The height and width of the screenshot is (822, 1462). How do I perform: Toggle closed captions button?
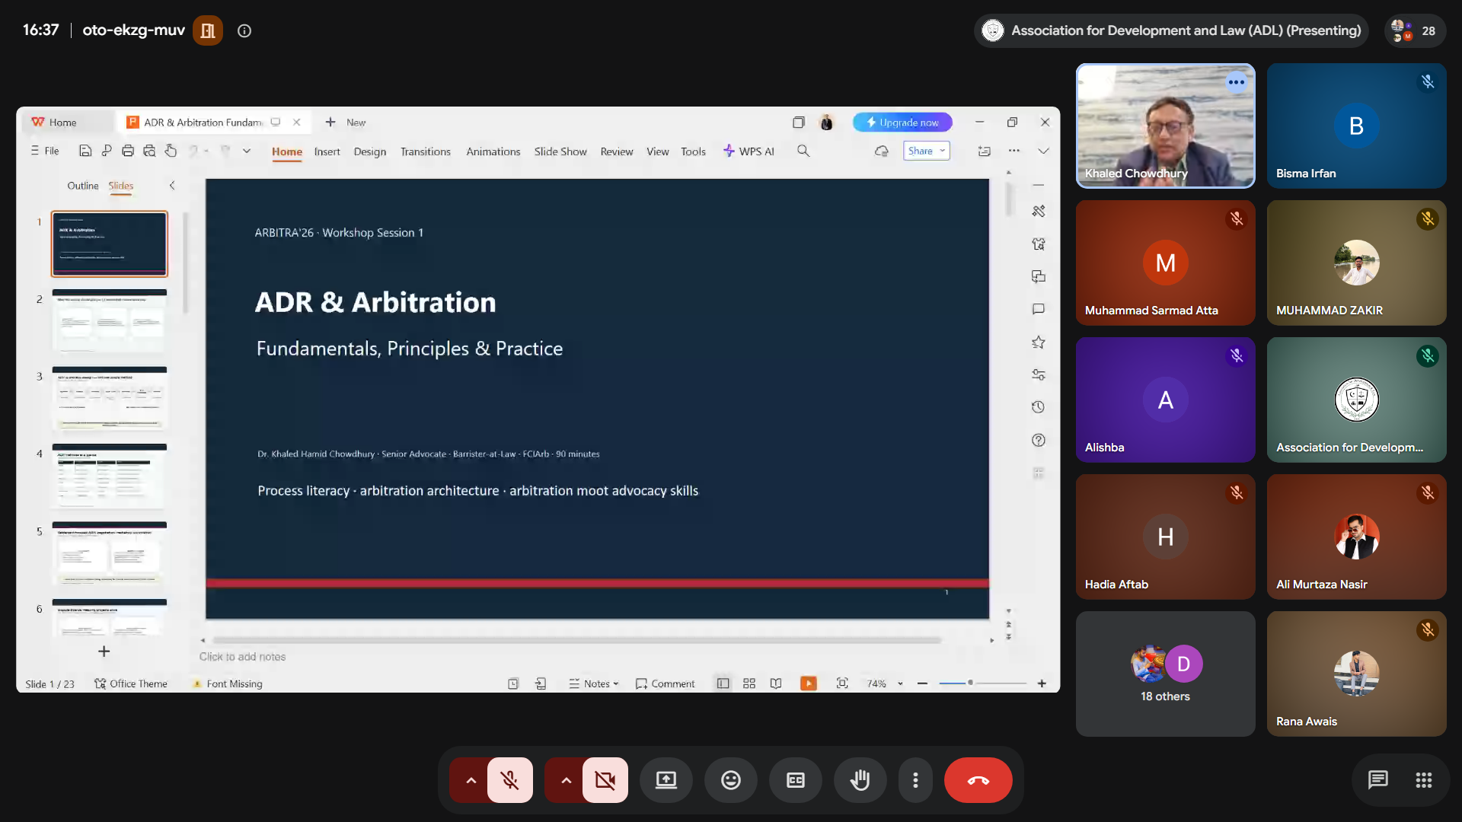pyautogui.click(x=796, y=780)
